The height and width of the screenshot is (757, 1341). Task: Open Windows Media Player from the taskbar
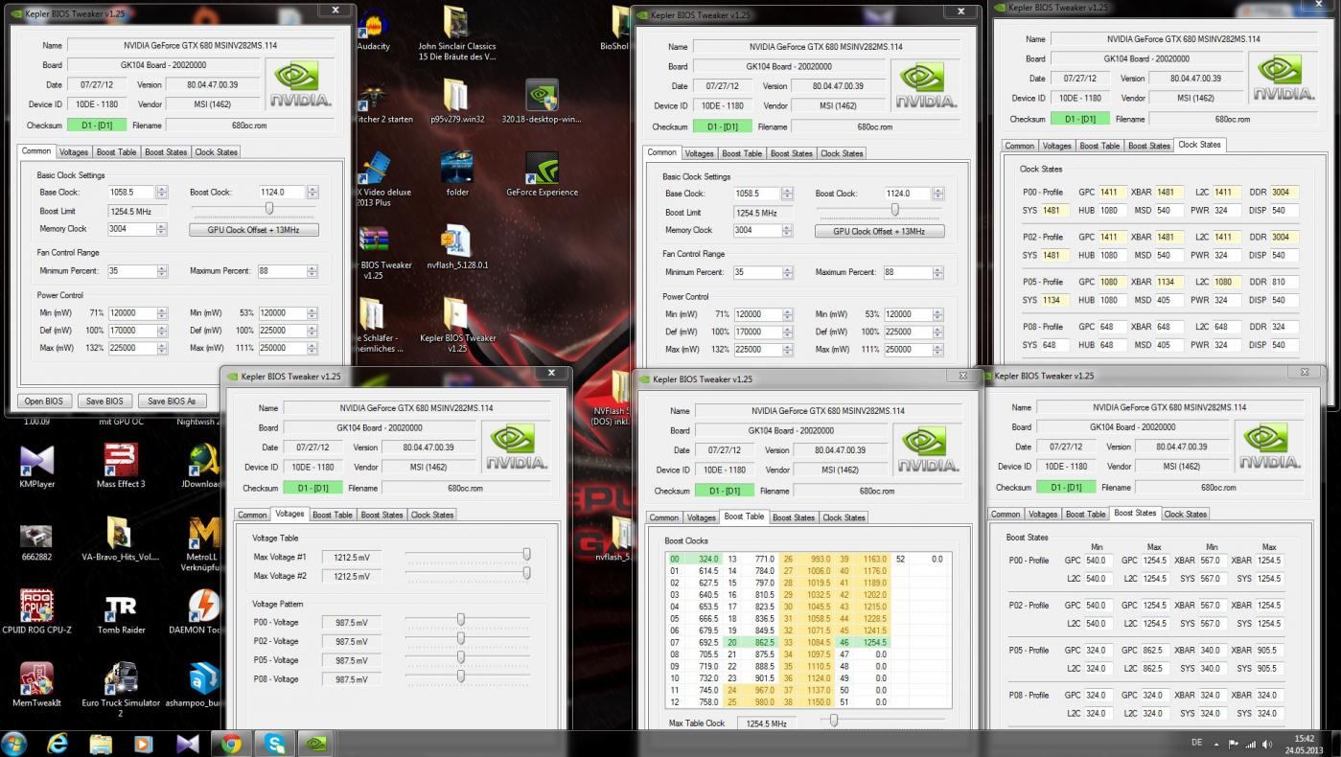pos(143,743)
